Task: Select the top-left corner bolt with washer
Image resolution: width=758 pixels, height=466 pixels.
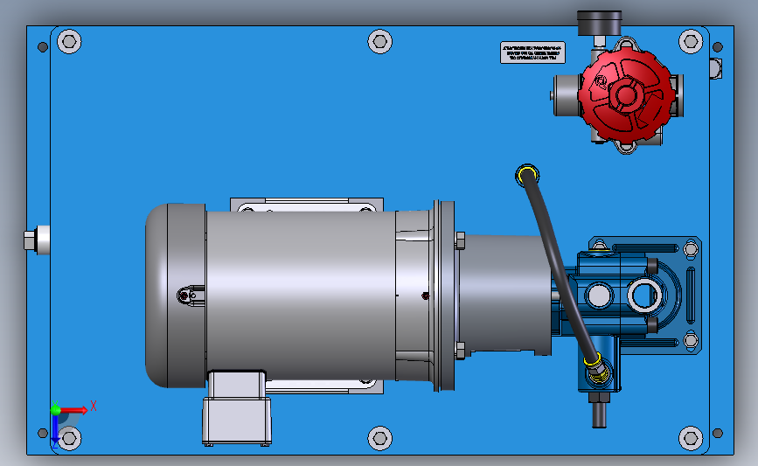Action: [69, 42]
